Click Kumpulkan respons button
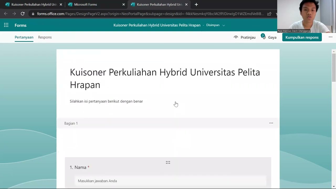 302,37
